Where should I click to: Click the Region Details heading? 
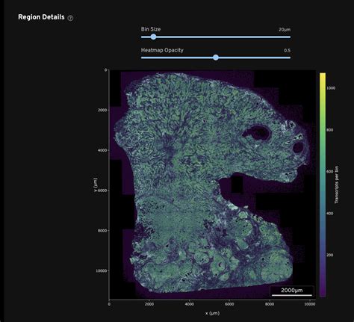click(41, 17)
